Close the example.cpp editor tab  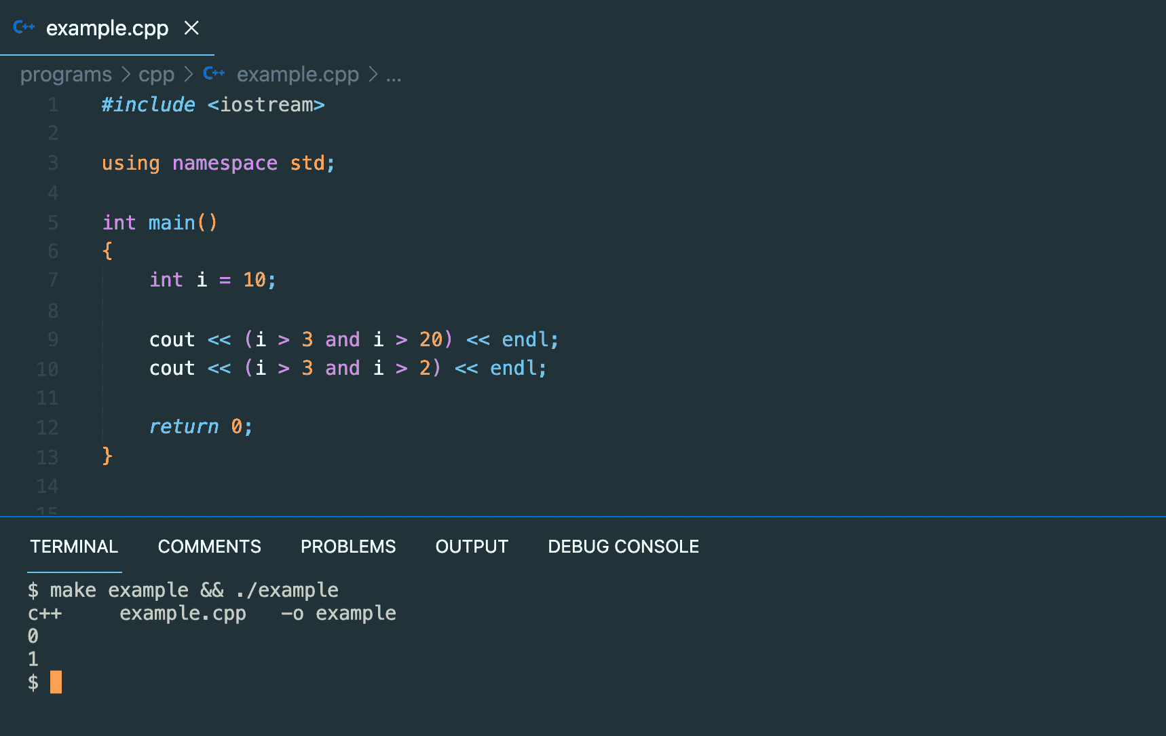[x=192, y=28]
